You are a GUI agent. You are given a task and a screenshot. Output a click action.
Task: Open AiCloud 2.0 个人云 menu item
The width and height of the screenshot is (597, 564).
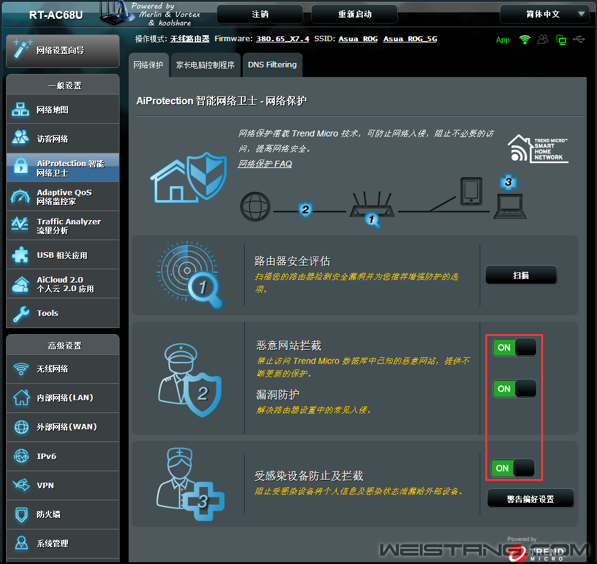pos(63,284)
